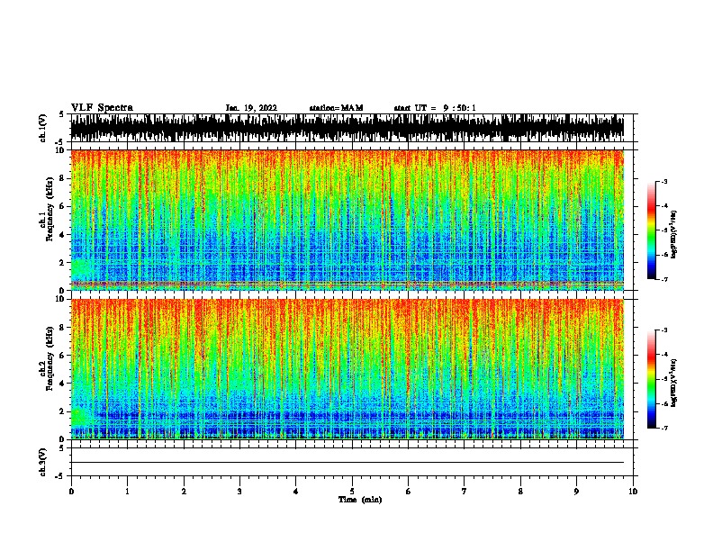The height and width of the screenshot is (551, 713).
Task: Select the 'start UT = 9 :50: 1' text
Action: pos(435,108)
